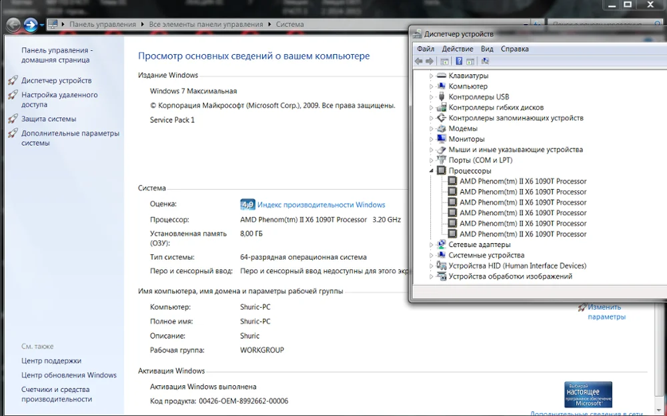
Task: Expand the Клавиатуры node
Action: pyautogui.click(x=431, y=76)
